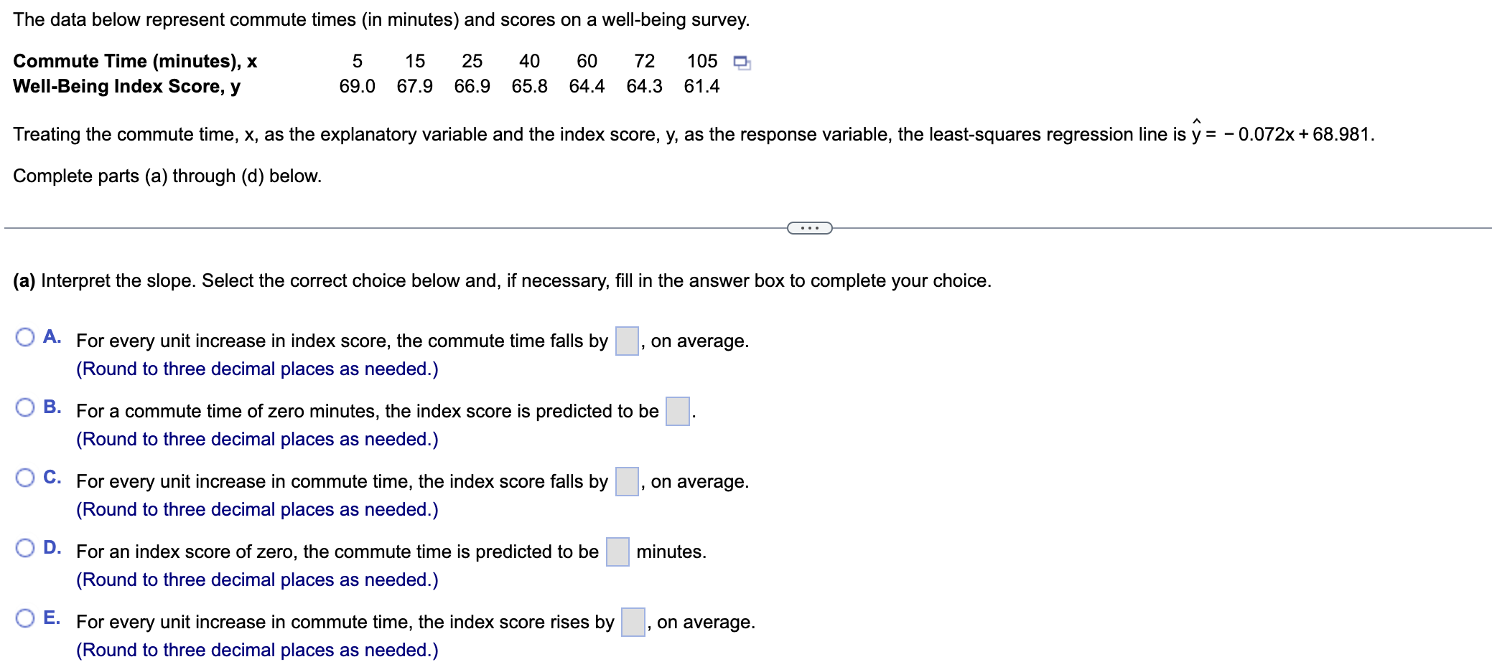Select radio option A

25,337
